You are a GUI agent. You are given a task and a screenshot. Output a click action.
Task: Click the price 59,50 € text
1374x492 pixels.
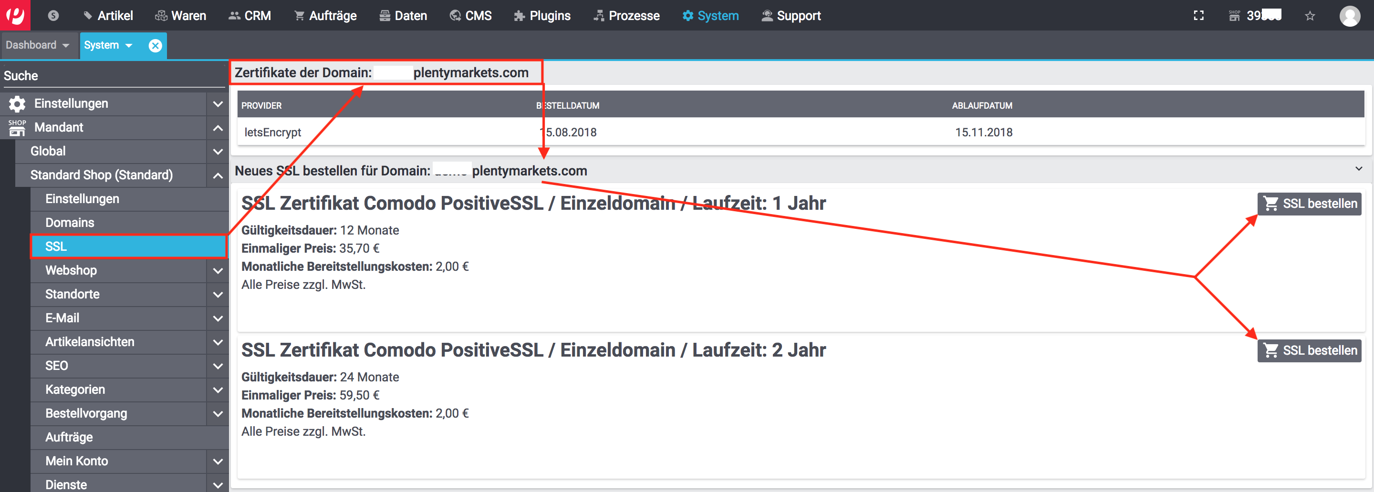360,396
